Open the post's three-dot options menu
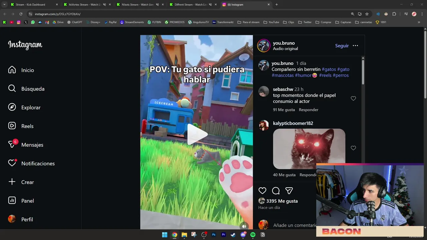Viewport: 427px width, 240px height. coord(355,46)
